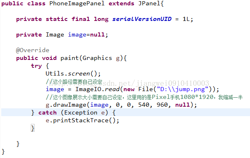Screen dimensions: 250x158
Task: Click the ImageIO.read call
Action: pos(97,89)
